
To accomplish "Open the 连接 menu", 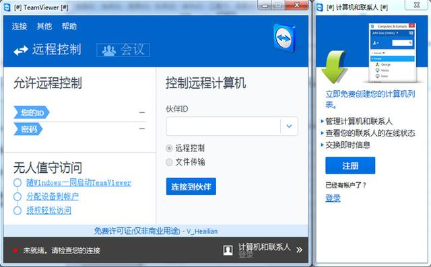I will (20, 26).
